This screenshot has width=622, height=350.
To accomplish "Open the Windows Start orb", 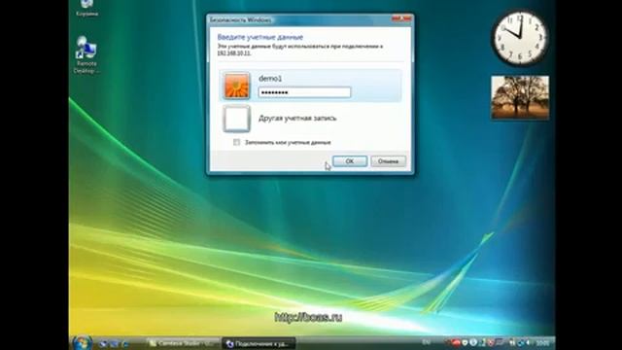I will [82, 343].
